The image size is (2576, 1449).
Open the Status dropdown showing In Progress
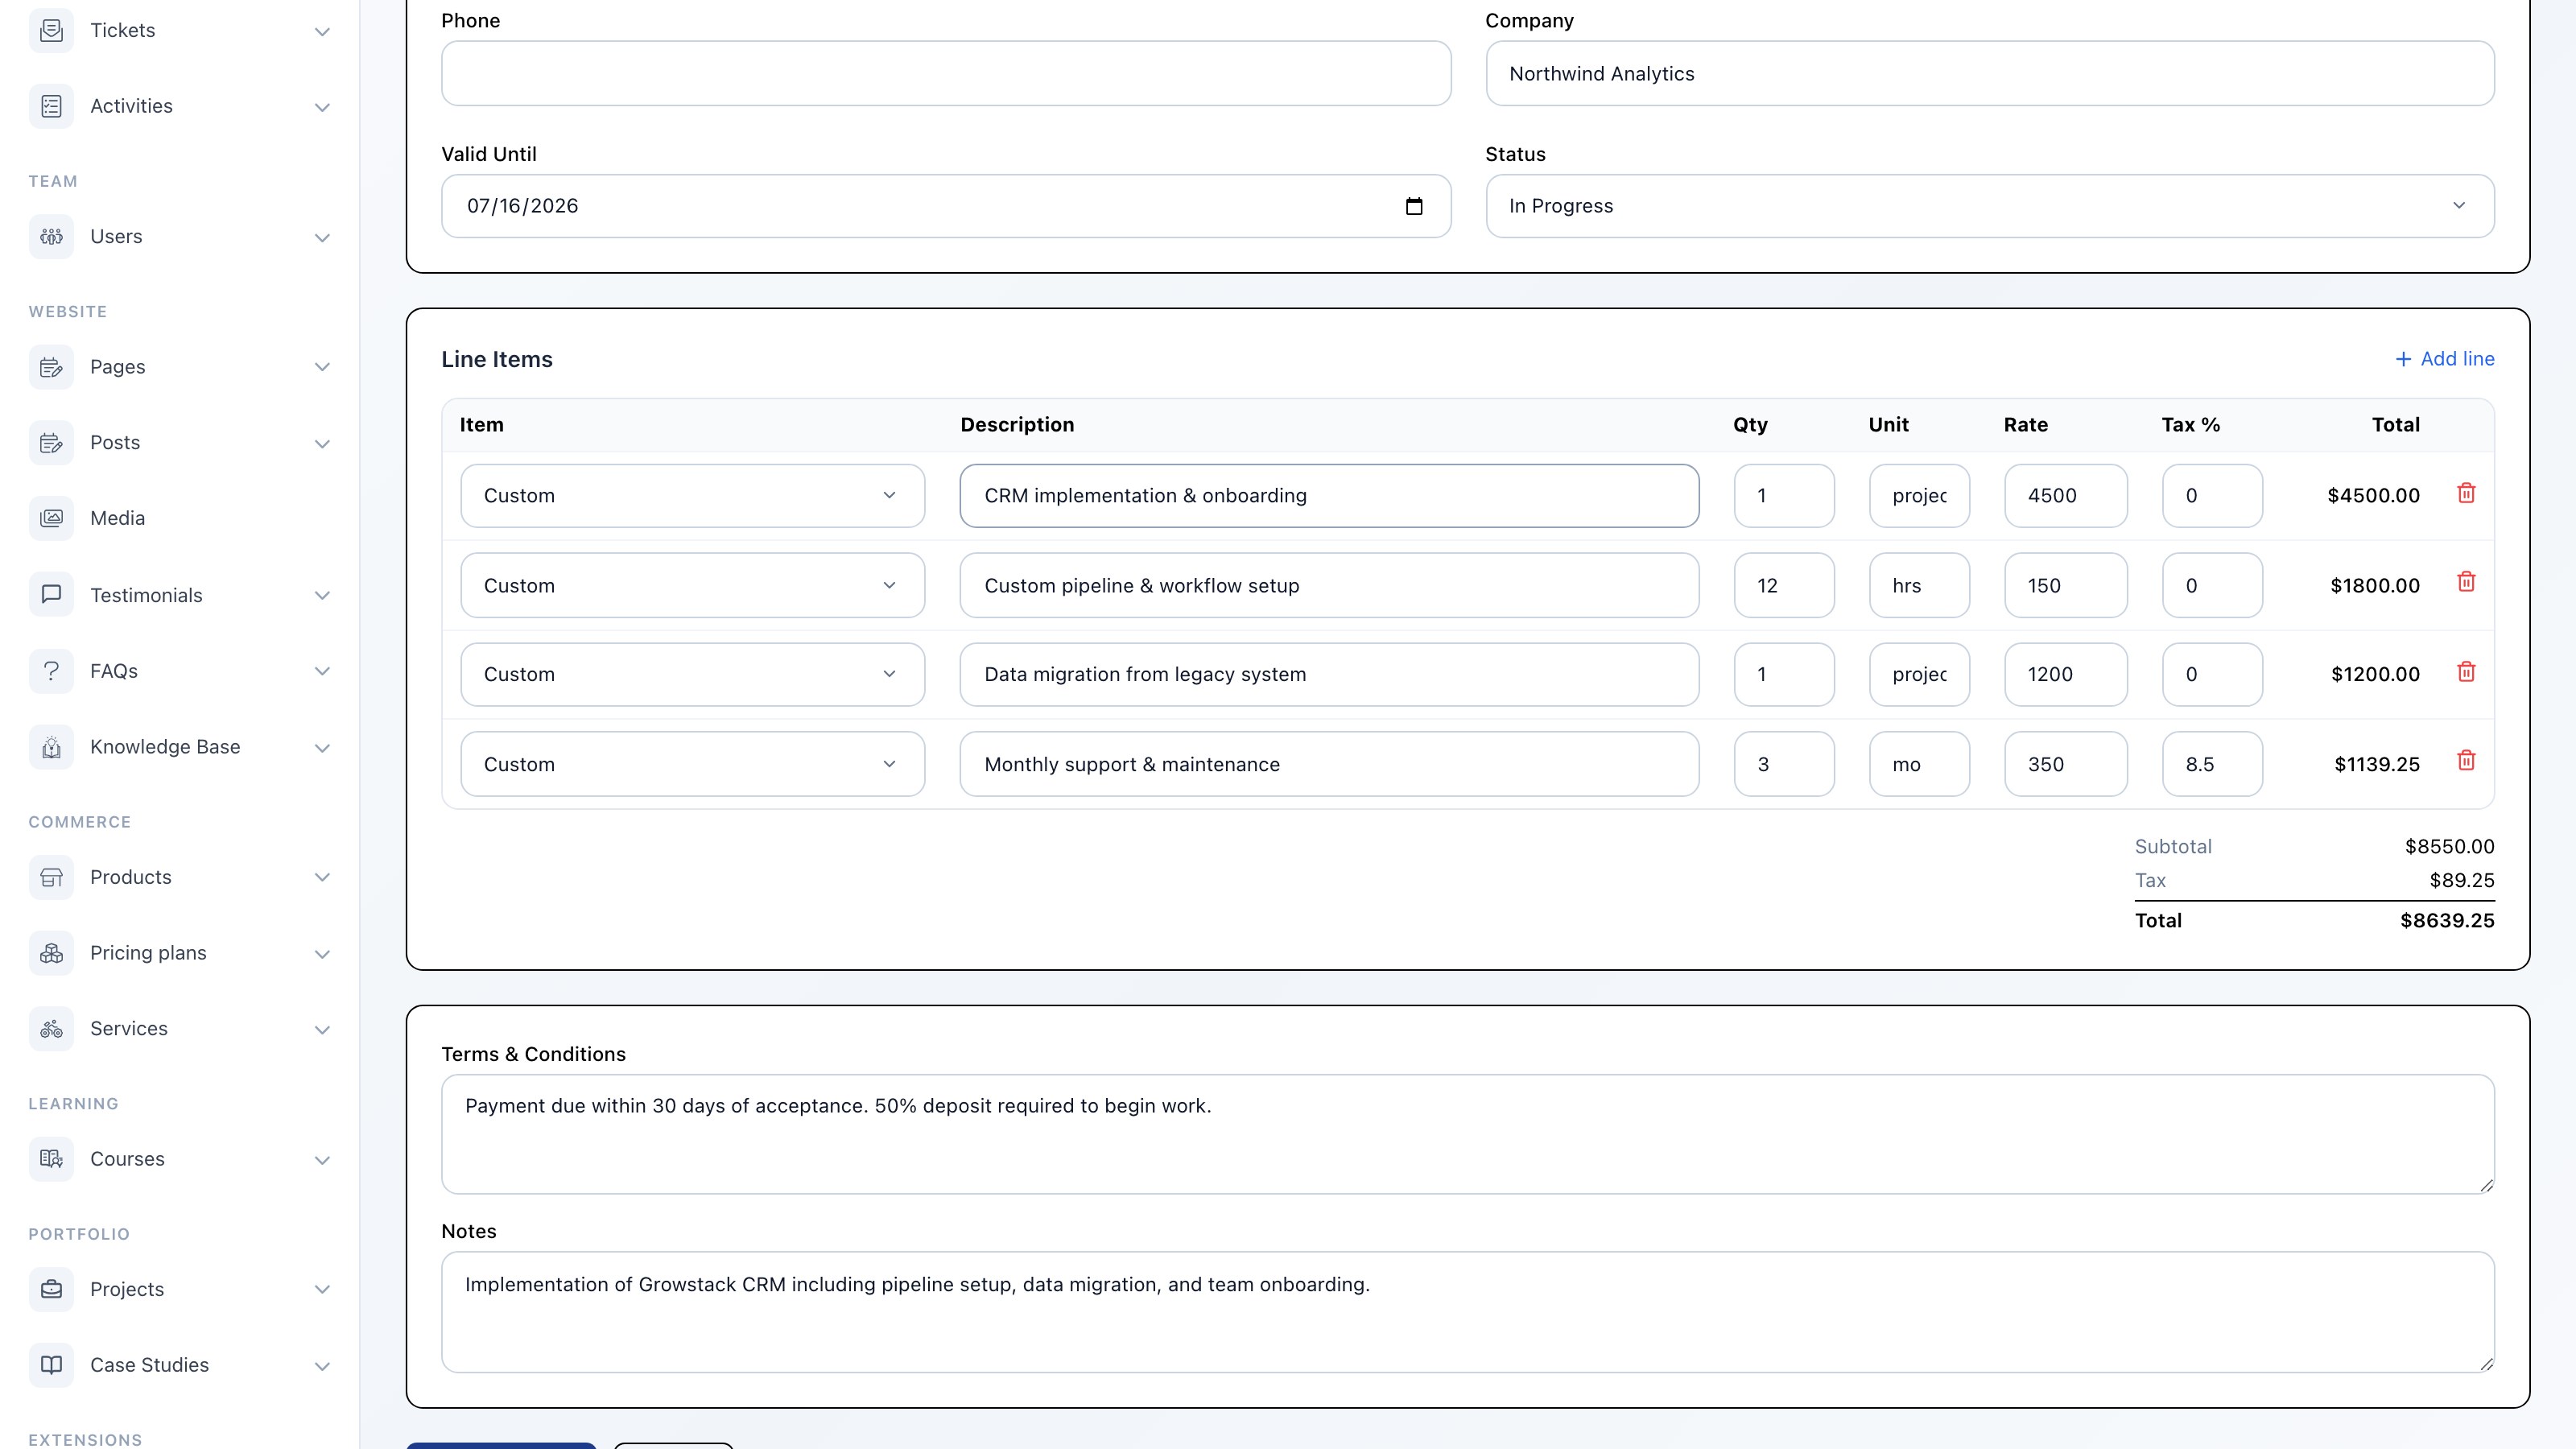(x=1990, y=206)
